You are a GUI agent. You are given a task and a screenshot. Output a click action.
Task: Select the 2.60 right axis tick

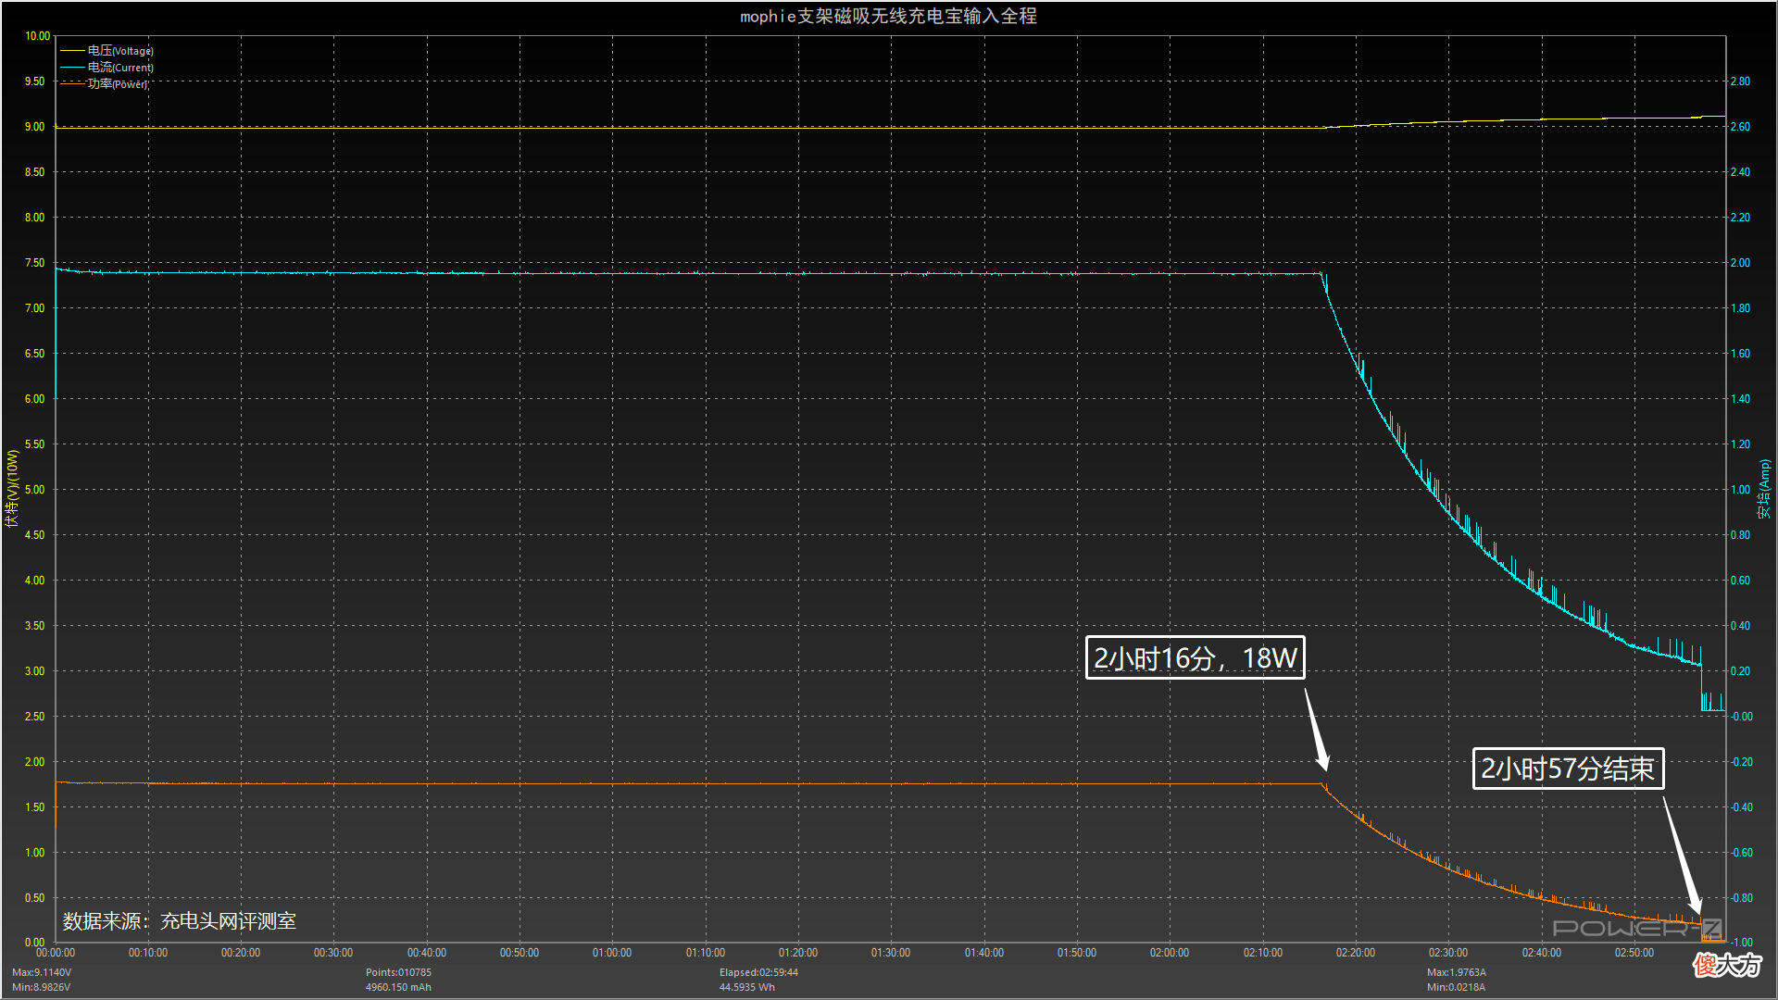click(x=1741, y=127)
